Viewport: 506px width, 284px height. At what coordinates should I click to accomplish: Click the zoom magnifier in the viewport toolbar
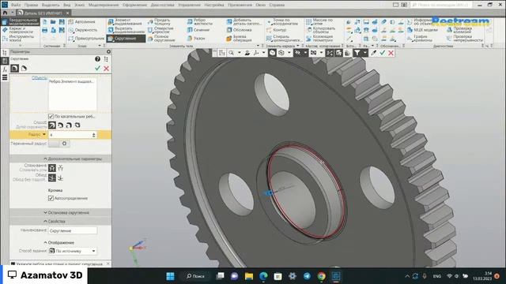(231, 53)
